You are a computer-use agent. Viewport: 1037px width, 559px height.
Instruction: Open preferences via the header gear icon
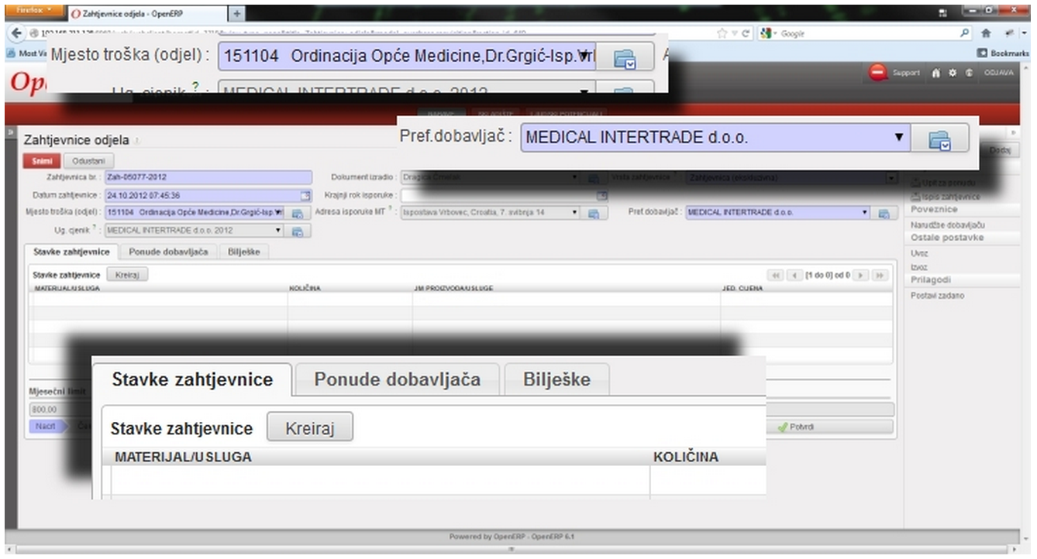click(x=953, y=73)
